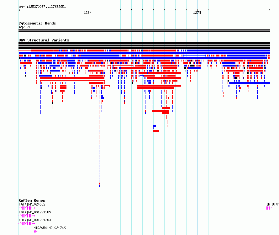
Task: Click the 127M ruler tick label
Action: point(197,13)
